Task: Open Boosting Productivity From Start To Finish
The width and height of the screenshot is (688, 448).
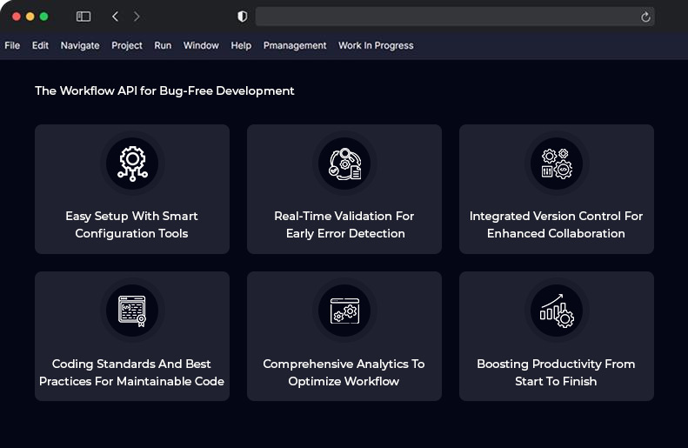Action: pos(557,372)
